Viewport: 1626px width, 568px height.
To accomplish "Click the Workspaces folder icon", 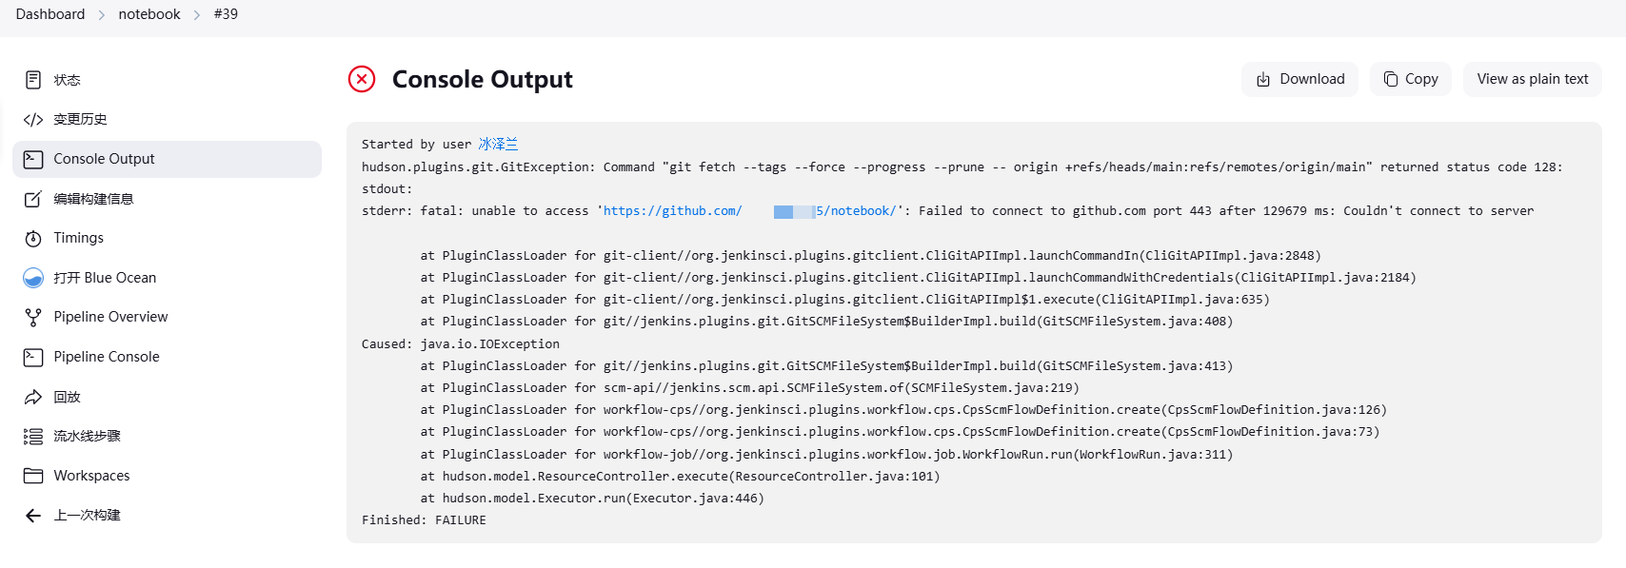I will [x=33, y=476].
